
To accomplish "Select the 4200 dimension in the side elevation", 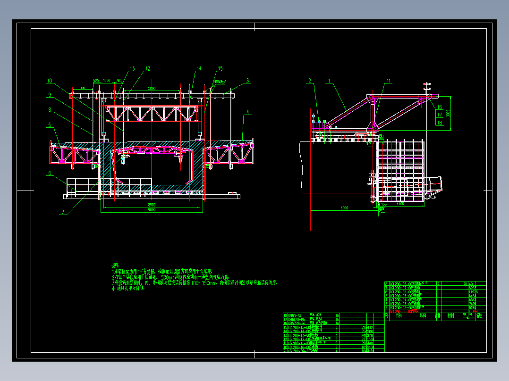I will click(x=400, y=204).
